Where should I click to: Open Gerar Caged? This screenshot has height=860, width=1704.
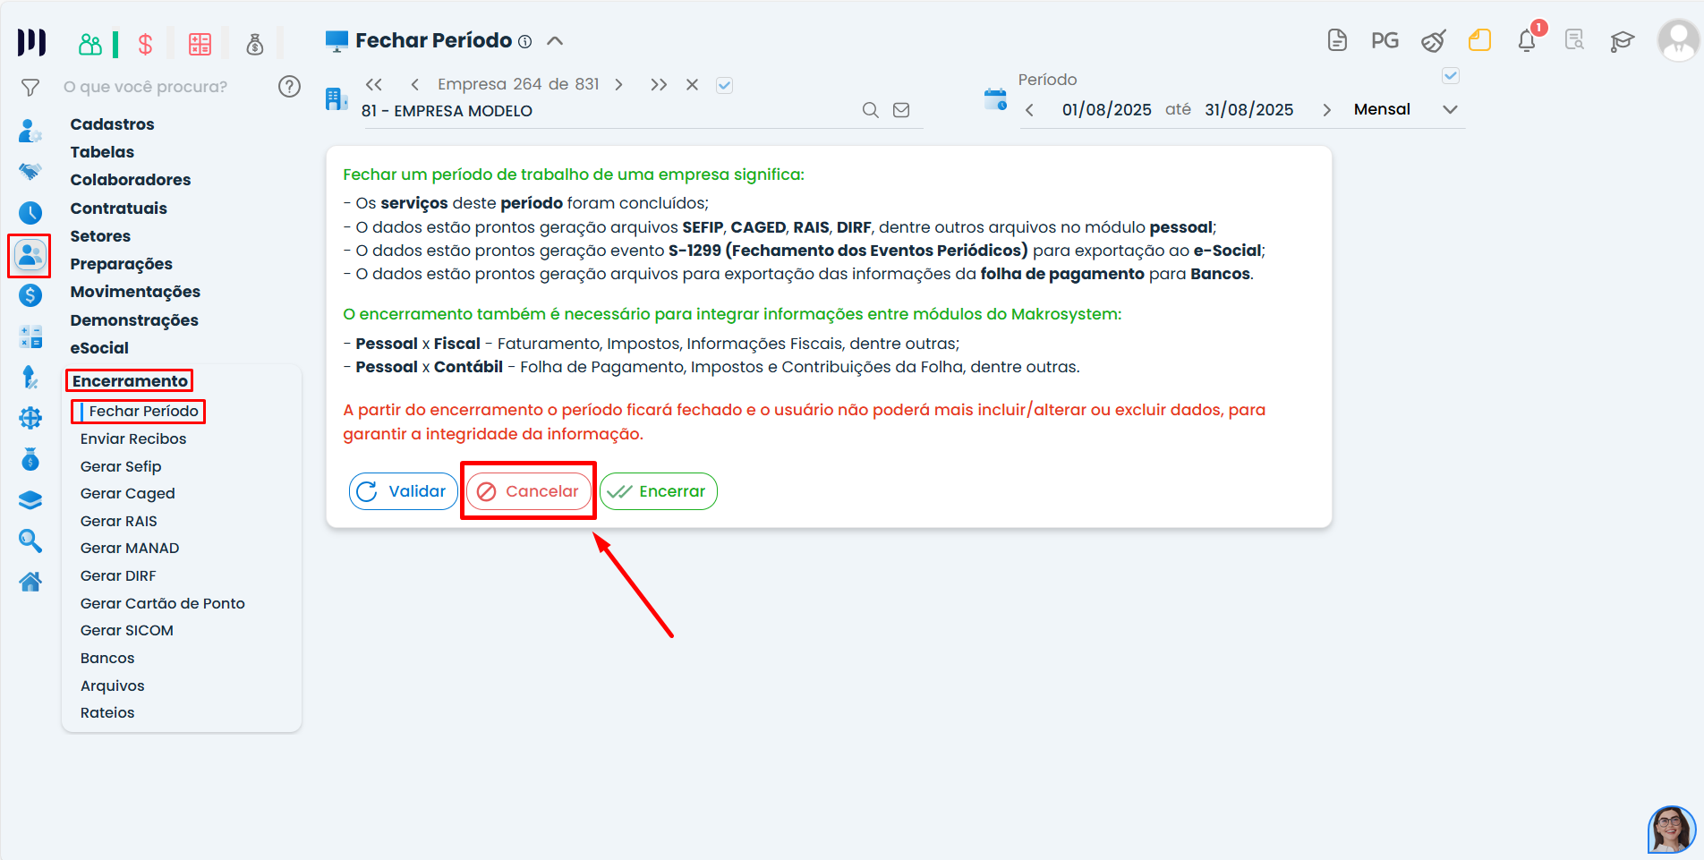[128, 493]
